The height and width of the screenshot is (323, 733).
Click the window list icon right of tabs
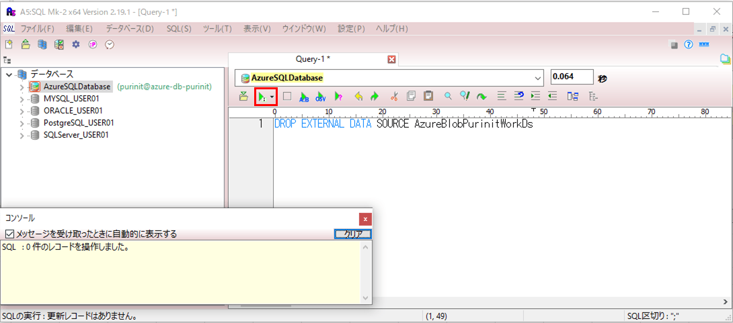click(725, 59)
